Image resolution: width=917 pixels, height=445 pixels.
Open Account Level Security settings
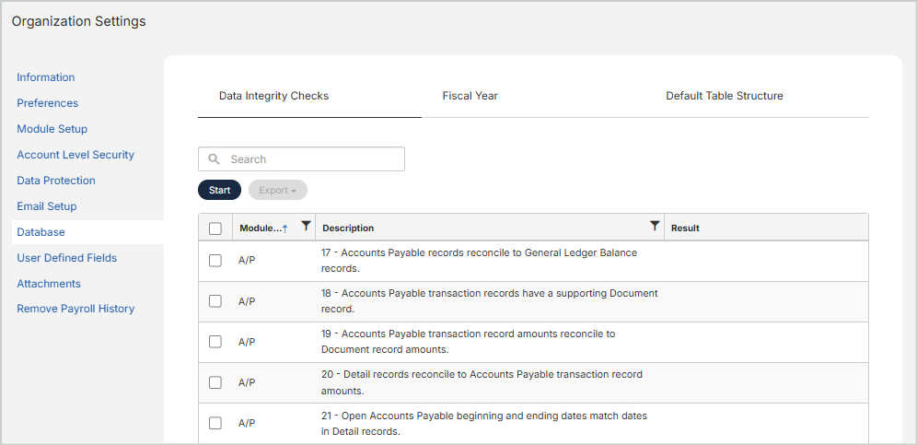coord(75,155)
